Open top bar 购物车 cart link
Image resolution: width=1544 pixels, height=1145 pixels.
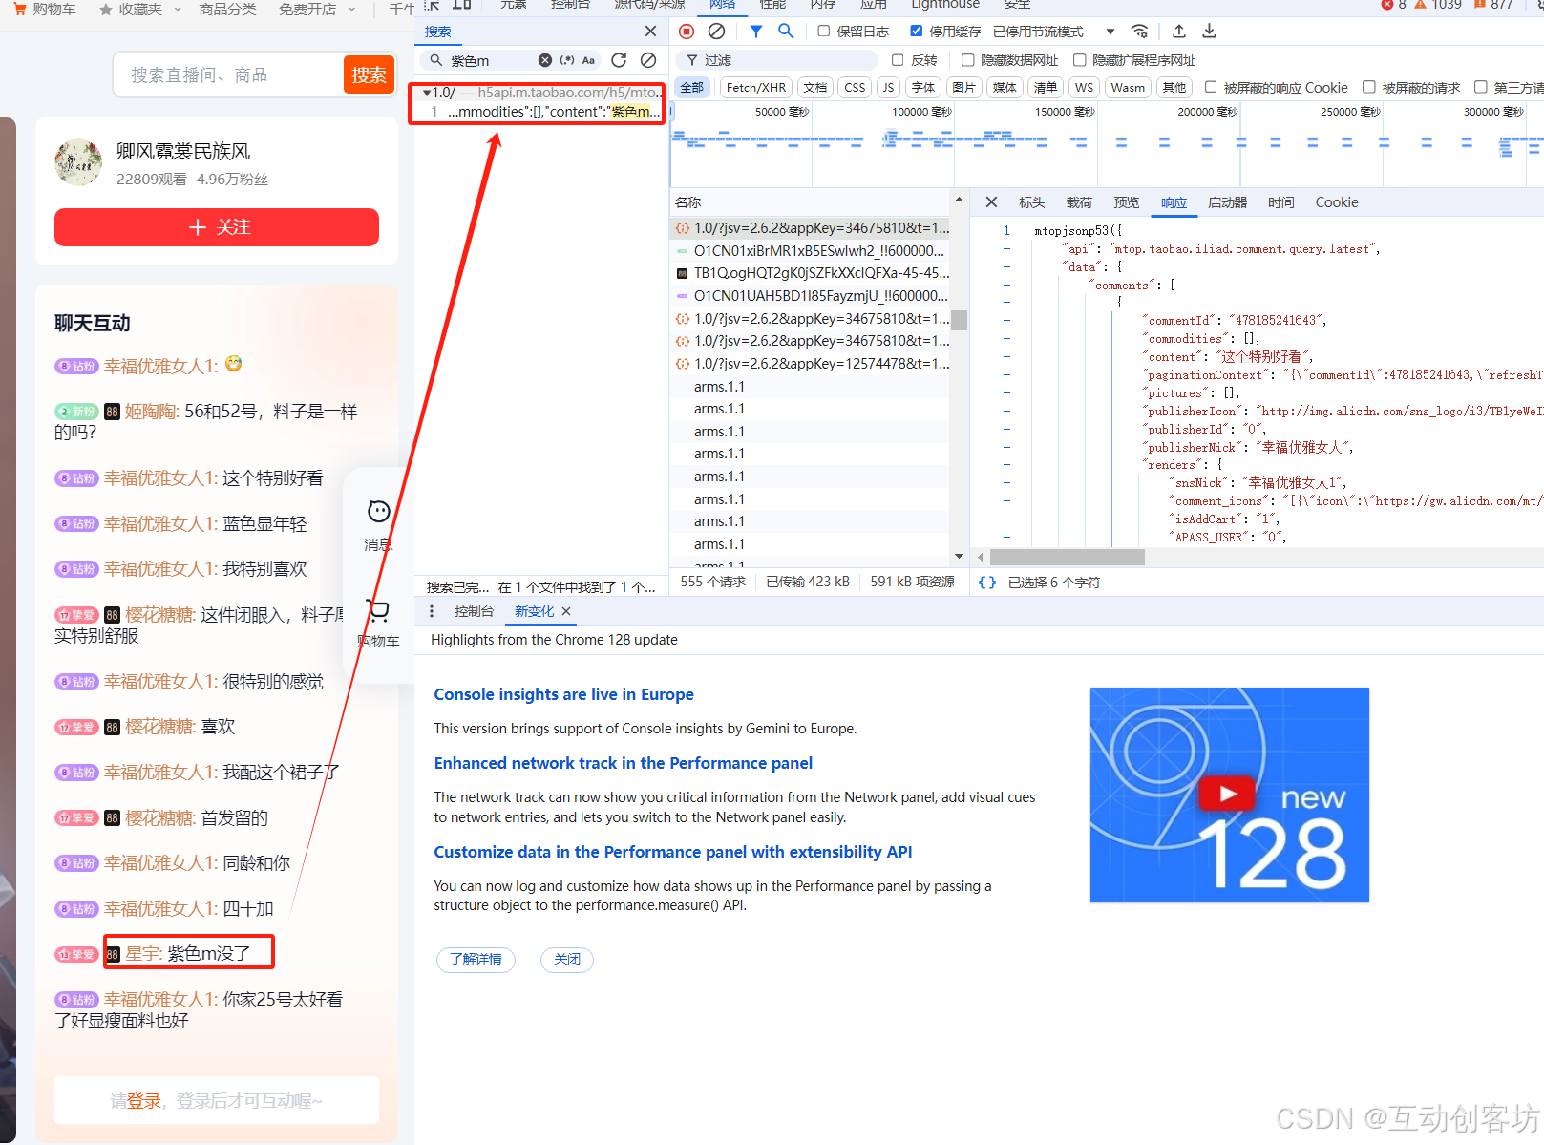click(45, 9)
